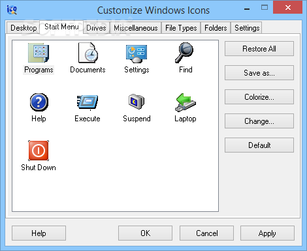Confirm with the OK button
Viewport: 307px width, 251px height.
click(x=145, y=233)
